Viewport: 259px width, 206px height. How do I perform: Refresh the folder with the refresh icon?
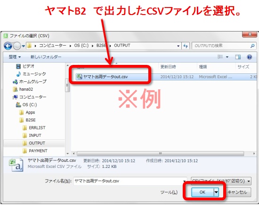click(186, 46)
